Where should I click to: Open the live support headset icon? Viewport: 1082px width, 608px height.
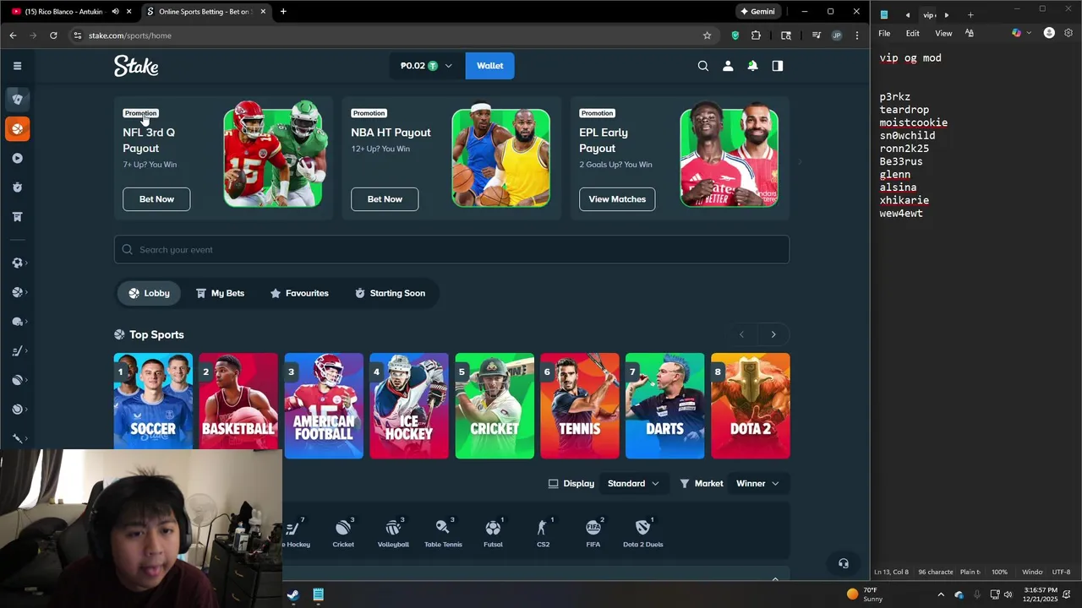[843, 563]
